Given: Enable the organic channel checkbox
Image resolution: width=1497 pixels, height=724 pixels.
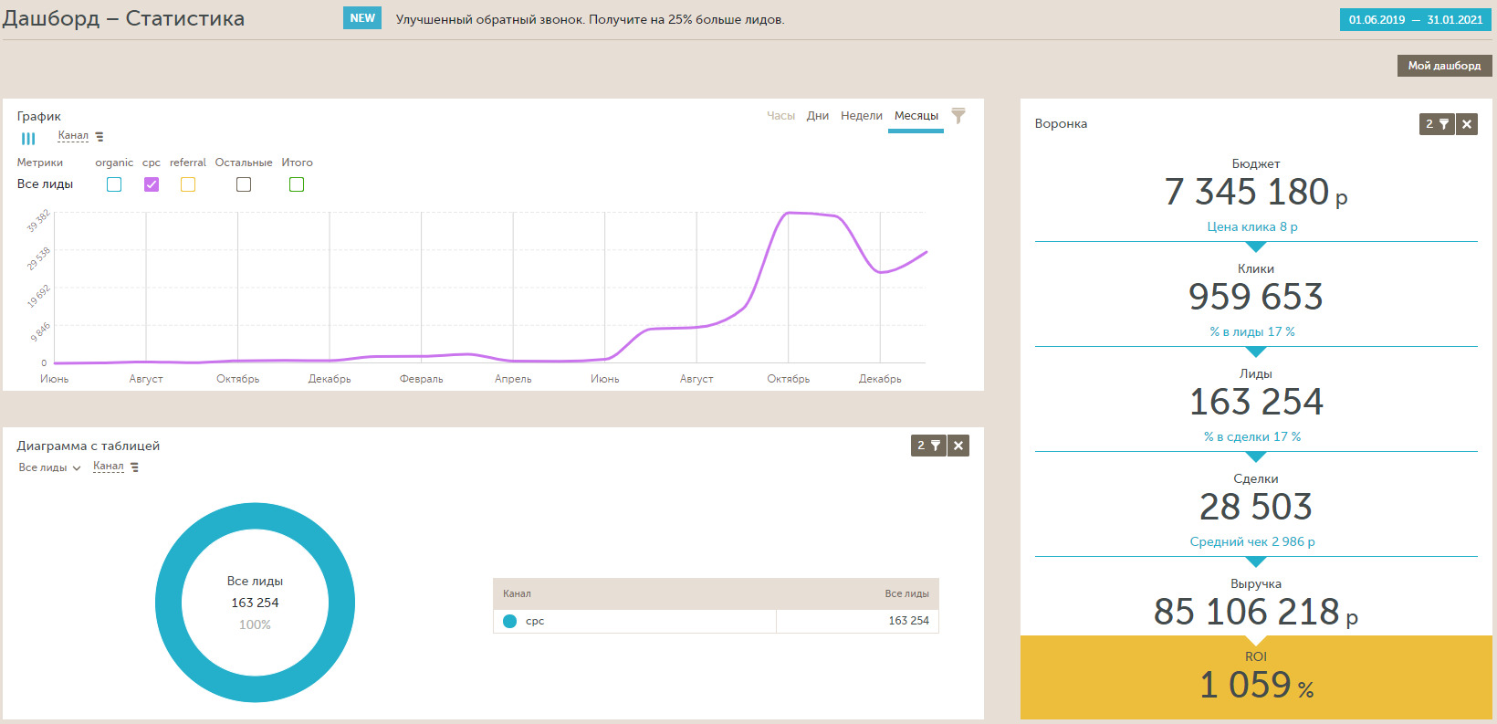Looking at the screenshot, I should coord(114,184).
